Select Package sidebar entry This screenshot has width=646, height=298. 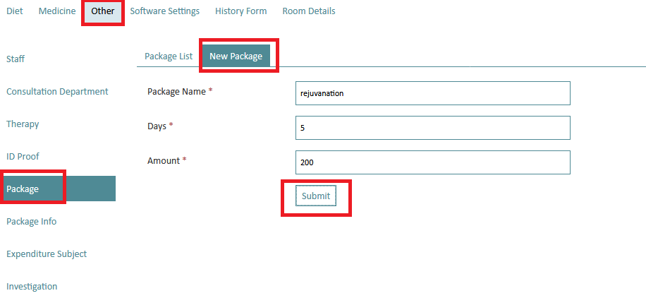click(x=58, y=189)
